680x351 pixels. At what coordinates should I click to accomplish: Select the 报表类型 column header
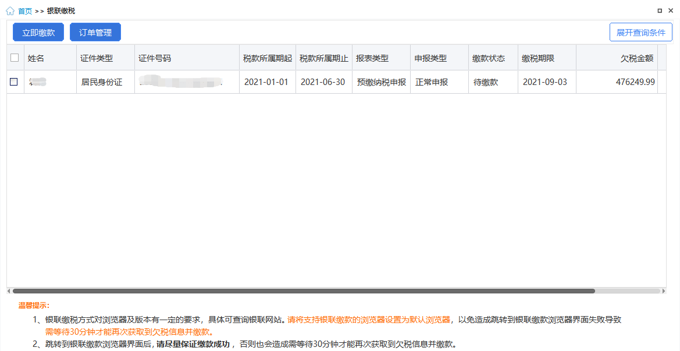pyautogui.click(x=372, y=58)
